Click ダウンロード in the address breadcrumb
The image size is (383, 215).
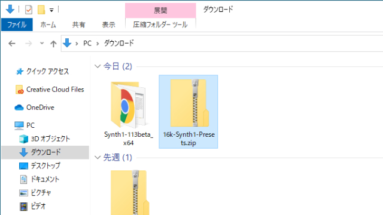119,43
